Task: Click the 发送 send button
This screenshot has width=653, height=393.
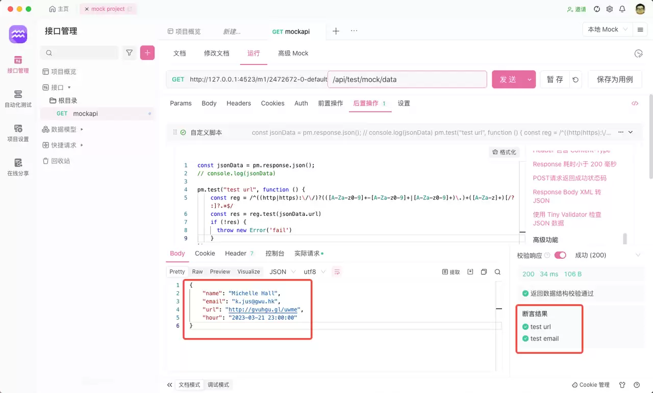Action: (x=508, y=79)
